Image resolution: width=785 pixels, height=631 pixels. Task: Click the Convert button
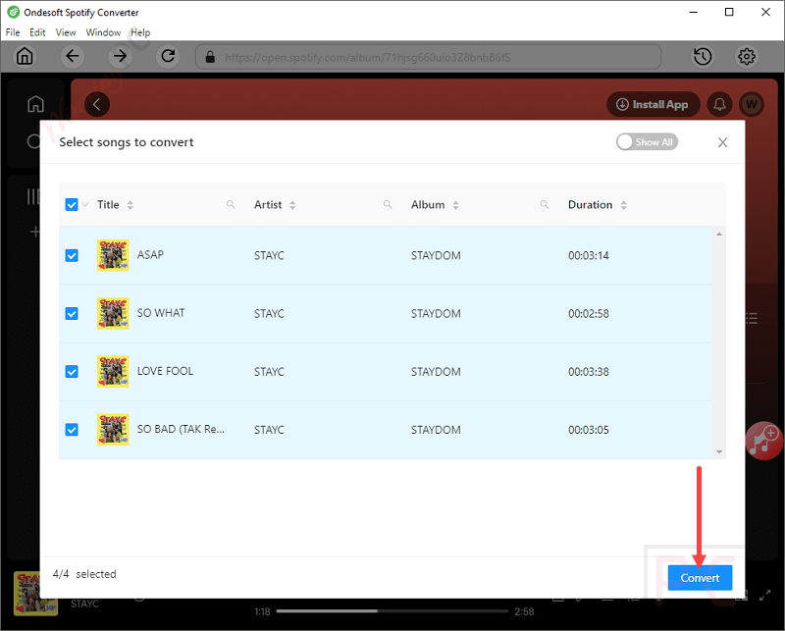(x=700, y=578)
